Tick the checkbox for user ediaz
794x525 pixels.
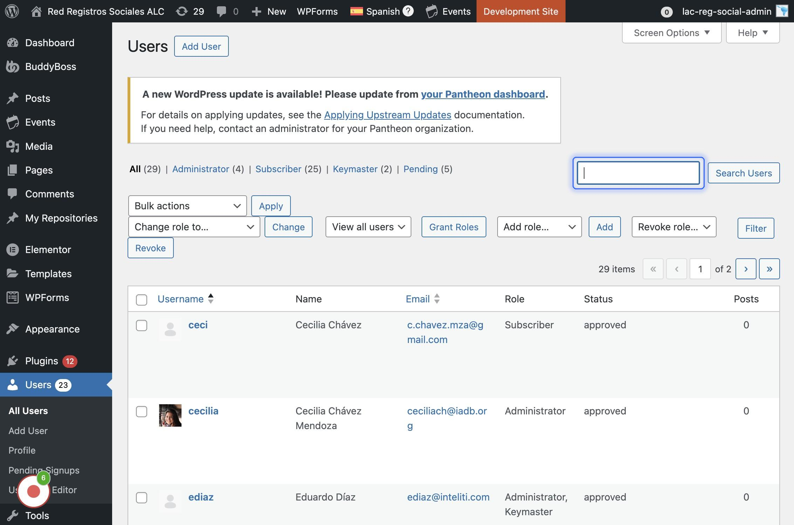pos(142,498)
